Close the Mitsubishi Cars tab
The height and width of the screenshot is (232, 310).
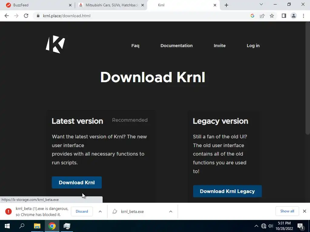(x=143, y=5)
